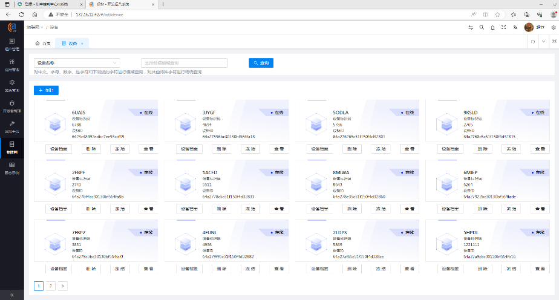This screenshot has width=559, height=300.
Task: Freeze device 1ACFD
Action: click(250, 209)
